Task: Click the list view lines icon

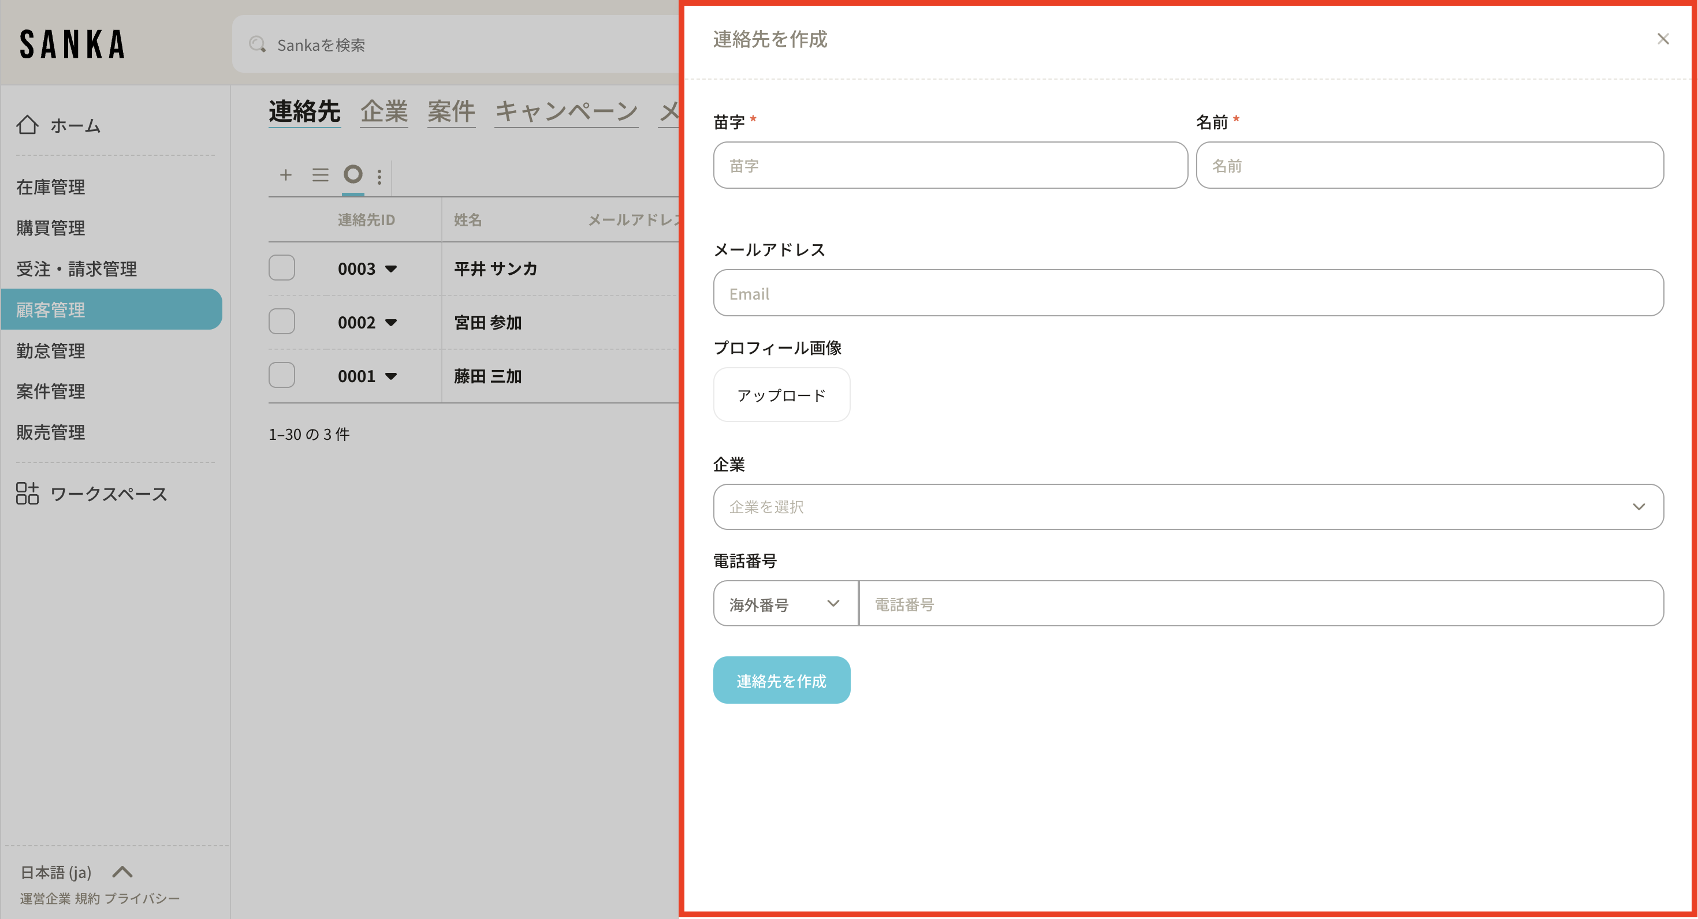Action: click(x=321, y=174)
